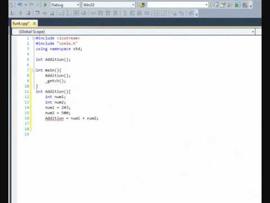270x203 pixels.
Task: Open the top toolbar options arrow
Action: click(251, 6)
